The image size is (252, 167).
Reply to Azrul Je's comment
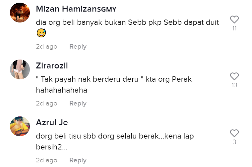coord(78,160)
